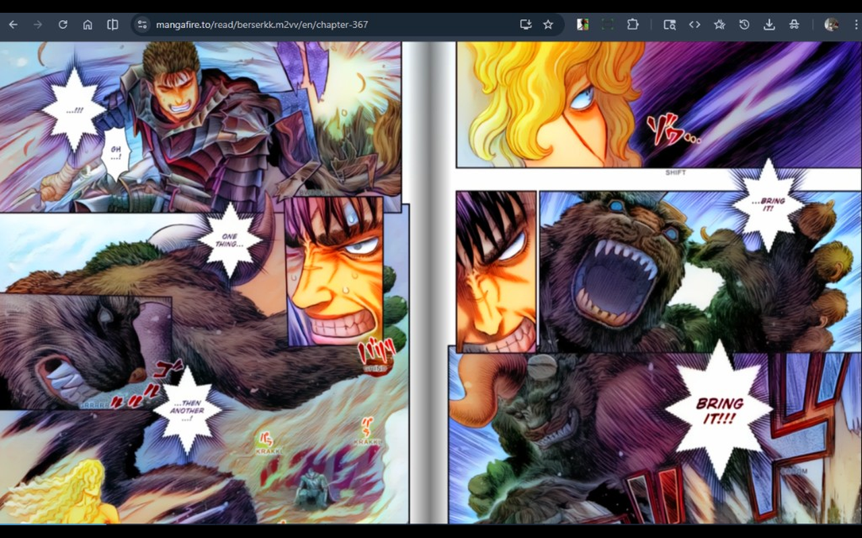Open the developer tools code icon
The height and width of the screenshot is (538, 862).
[694, 24]
